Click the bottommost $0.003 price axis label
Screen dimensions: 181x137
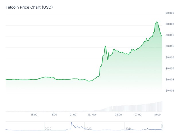click(x=170, y=90)
